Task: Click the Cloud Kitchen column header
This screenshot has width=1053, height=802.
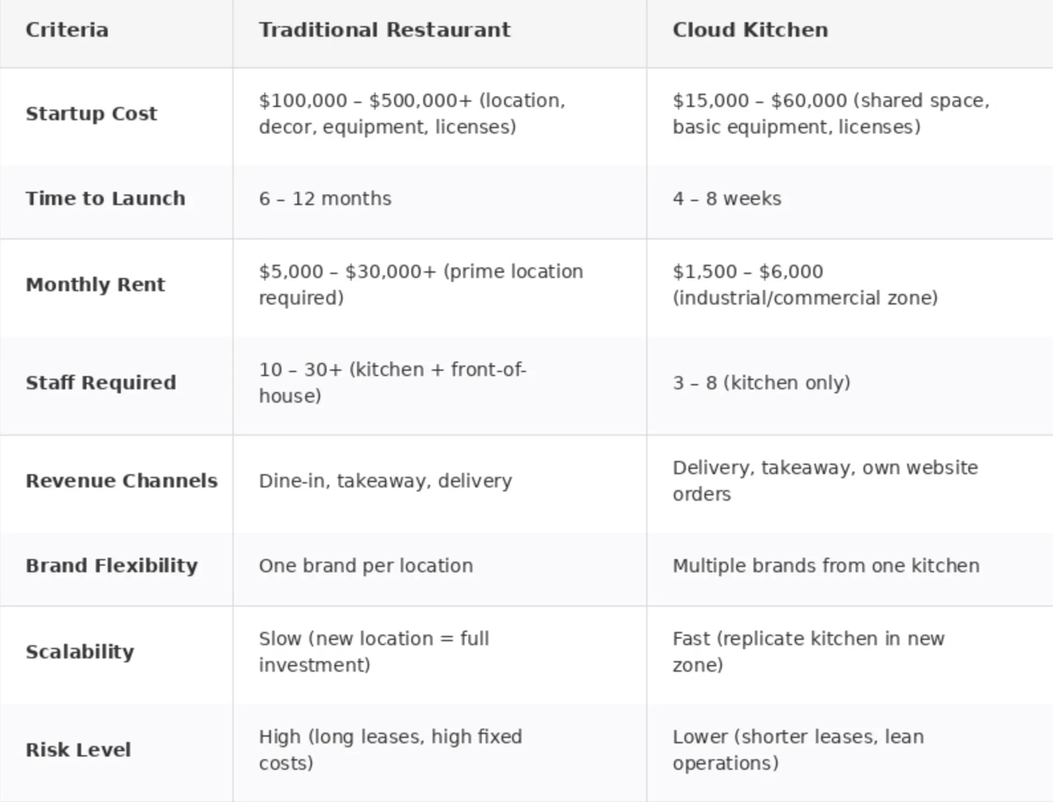Action: point(750,30)
